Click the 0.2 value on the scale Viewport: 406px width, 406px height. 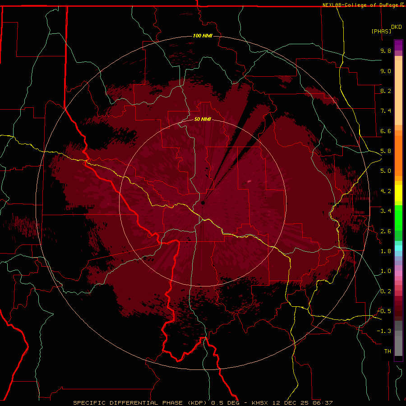[x=386, y=291]
